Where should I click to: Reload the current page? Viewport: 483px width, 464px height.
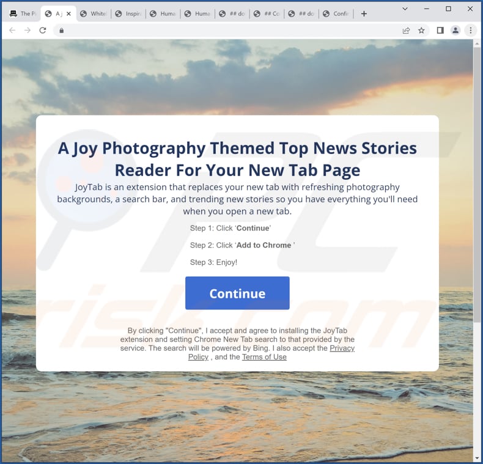click(43, 30)
